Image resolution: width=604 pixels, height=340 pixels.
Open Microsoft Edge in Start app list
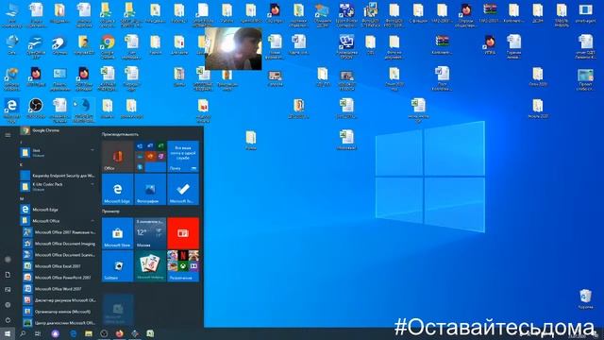(x=58, y=210)
